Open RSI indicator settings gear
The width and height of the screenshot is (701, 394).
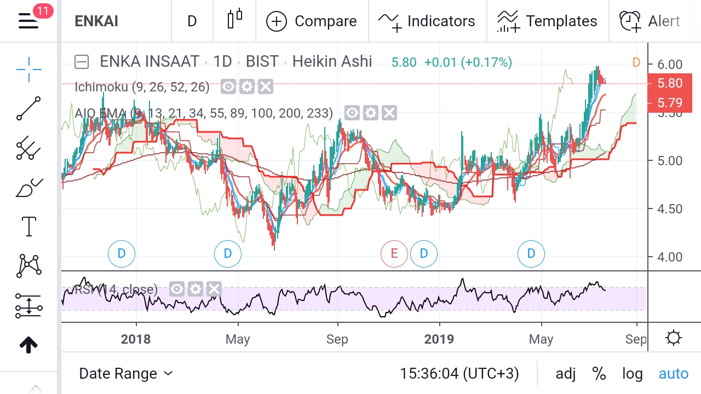(x=196, y=289)
